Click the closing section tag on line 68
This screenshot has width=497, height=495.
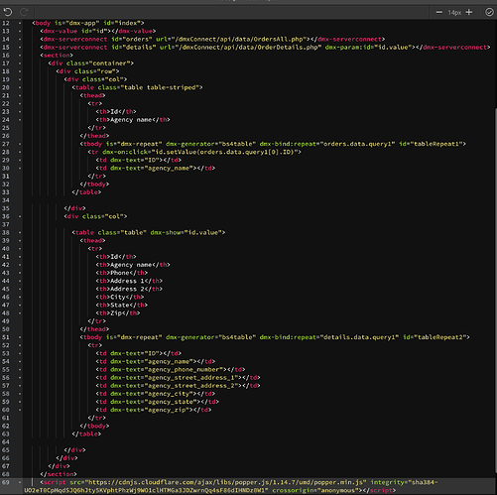[59, 474]
